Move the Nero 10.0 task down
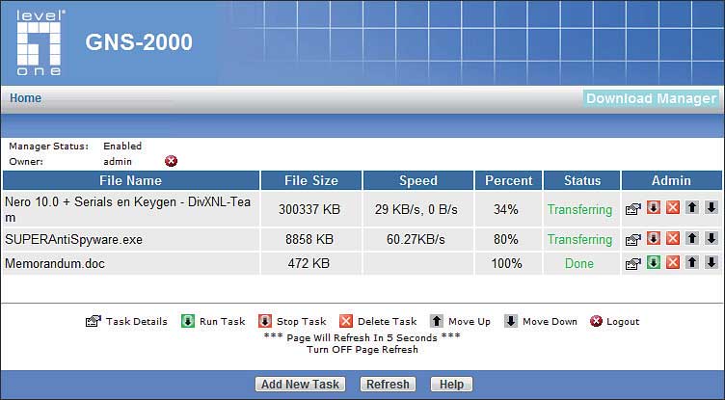725x400 pixels. pos(712,207)
